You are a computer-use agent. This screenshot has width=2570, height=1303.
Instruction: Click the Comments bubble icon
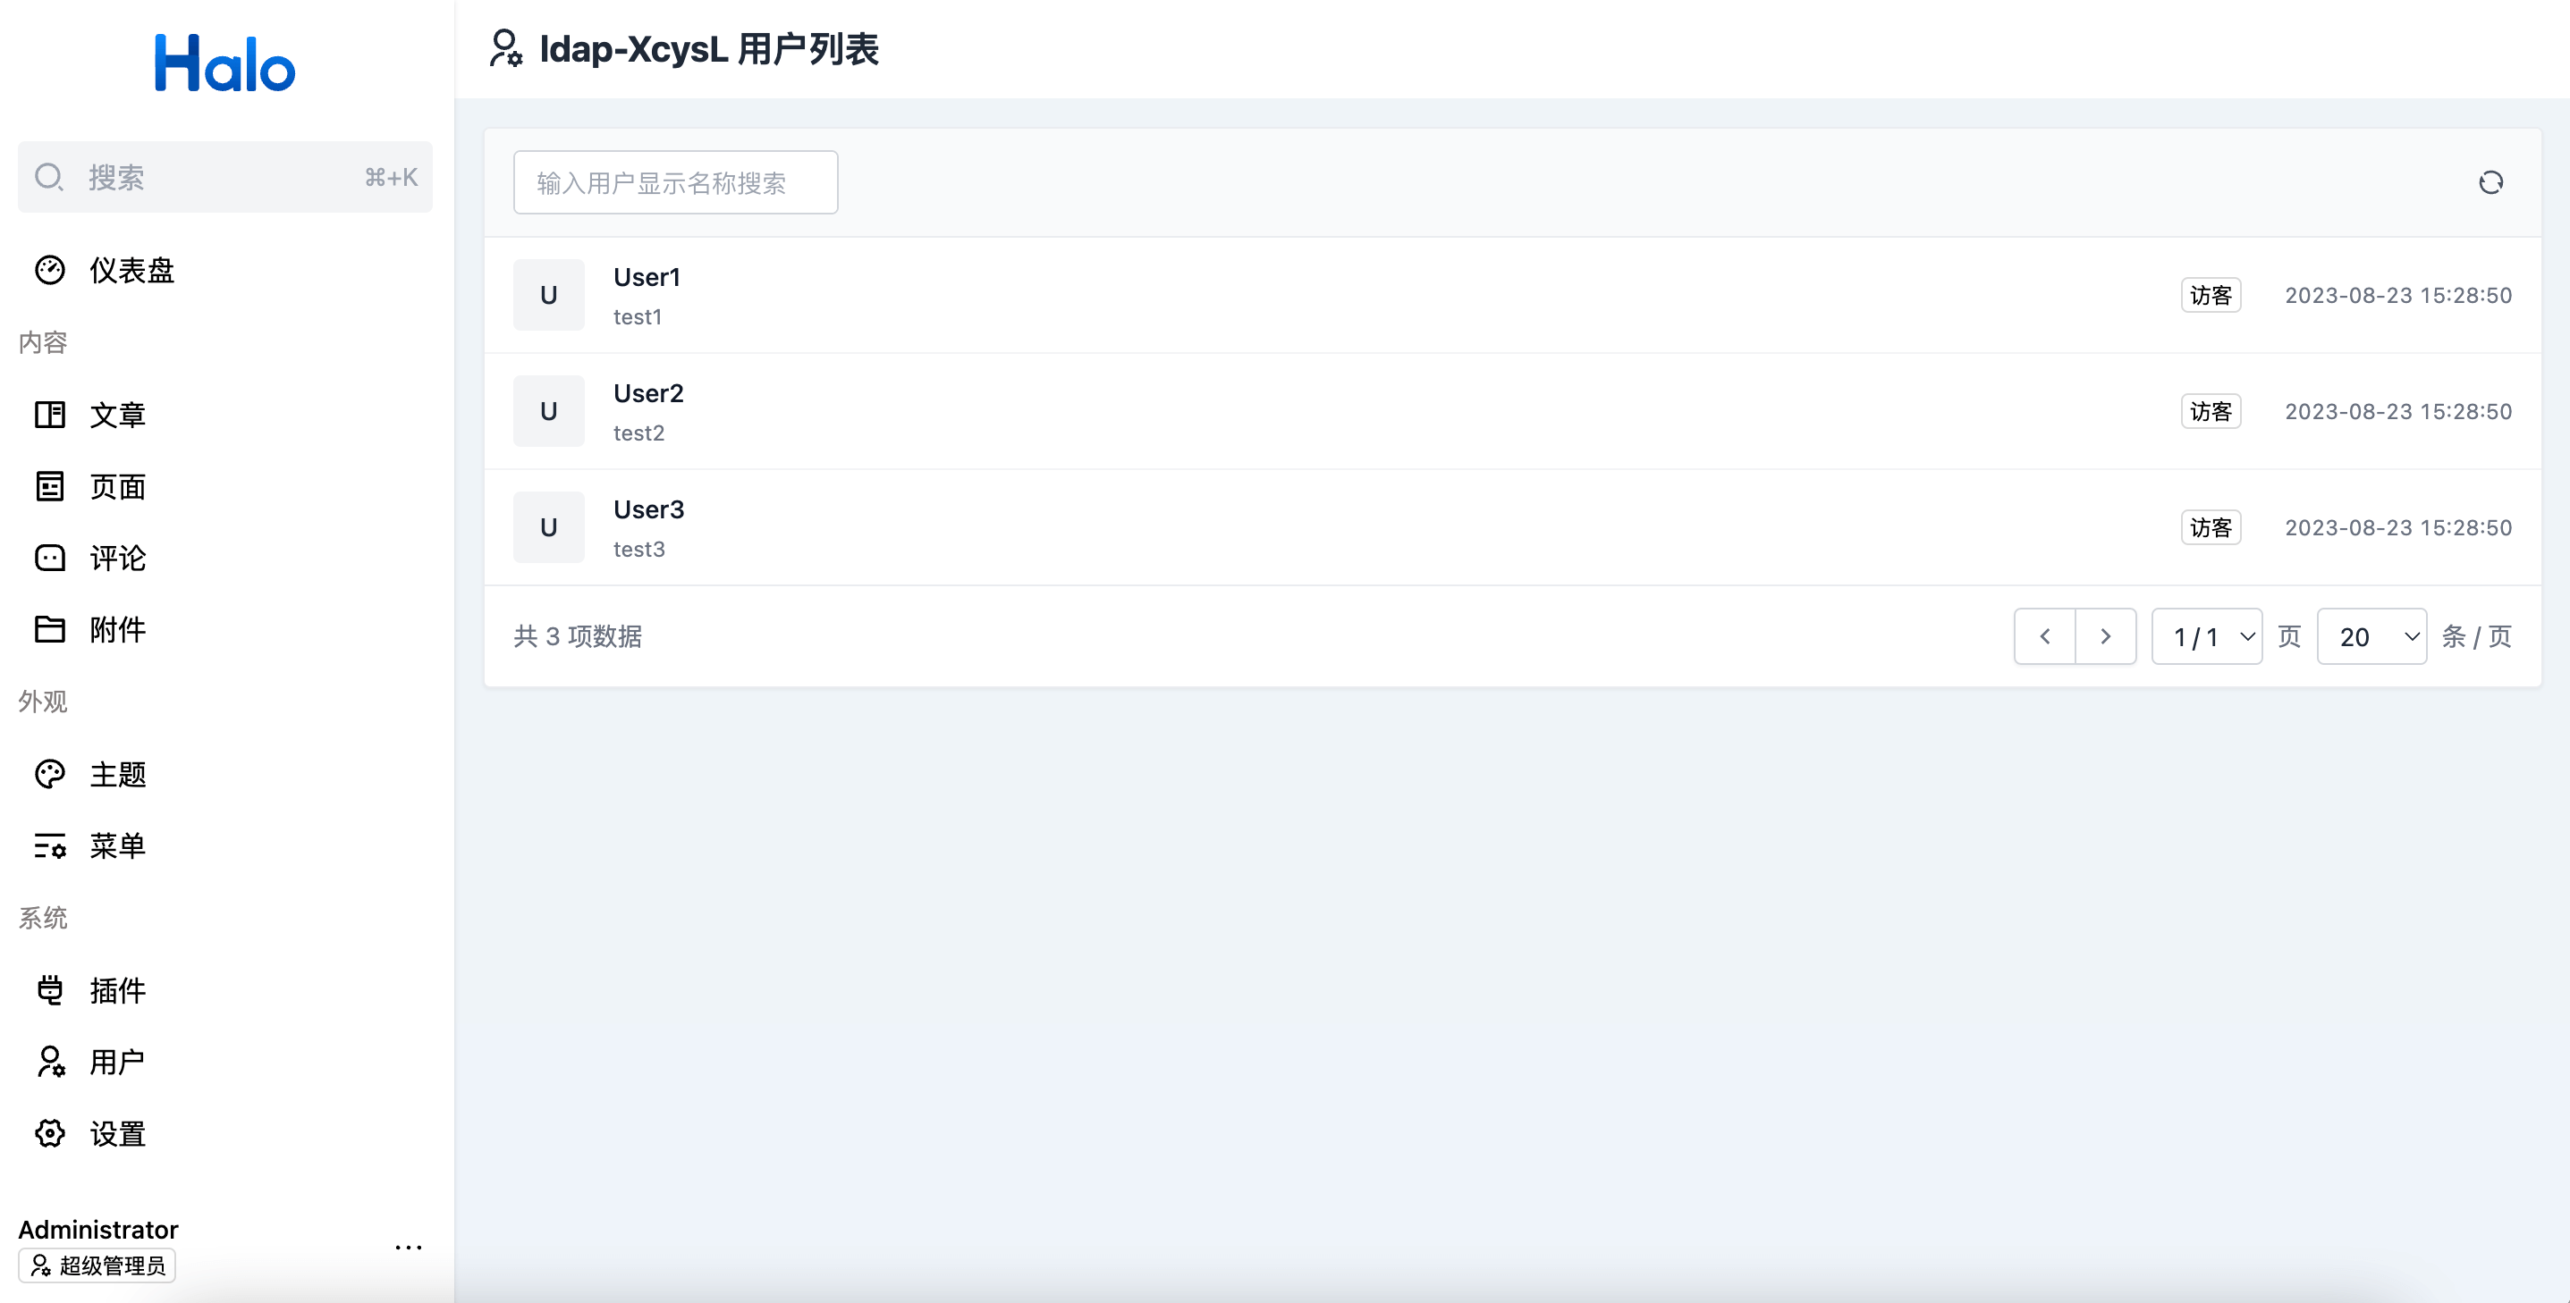click(x=50, y=559)
